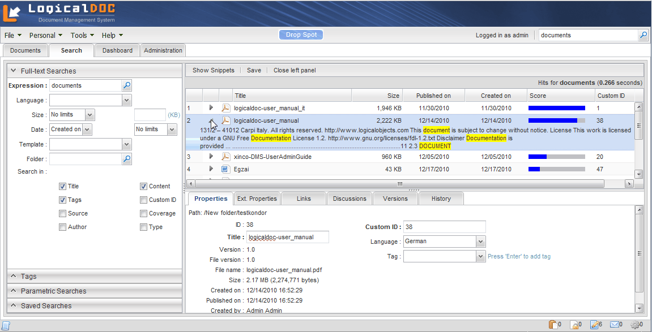This screenshot has height=332, width=652.
Task: Click Show Snippets
Action: [x=214, y=71]
